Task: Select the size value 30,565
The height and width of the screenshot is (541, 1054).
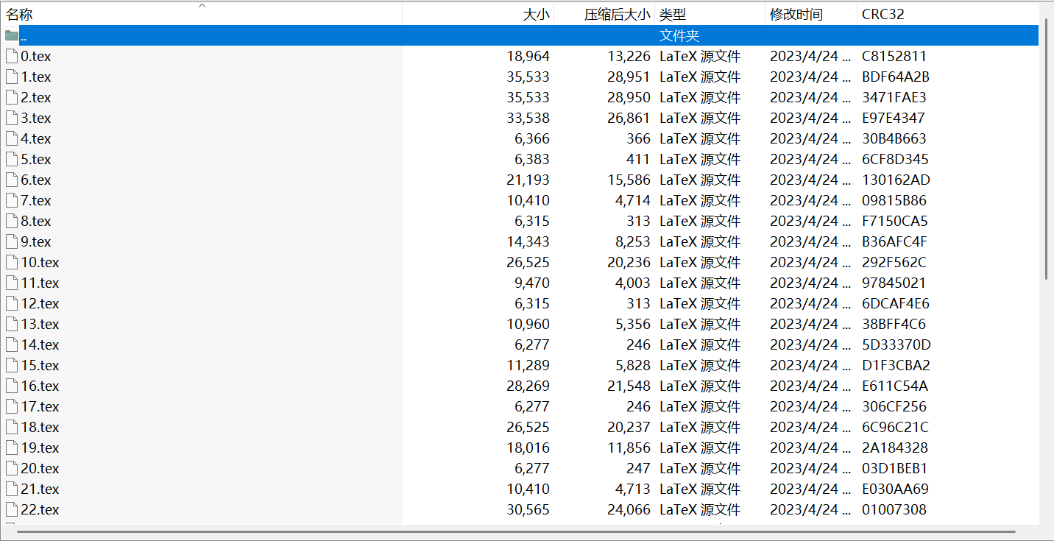Action: pos(528,509)
